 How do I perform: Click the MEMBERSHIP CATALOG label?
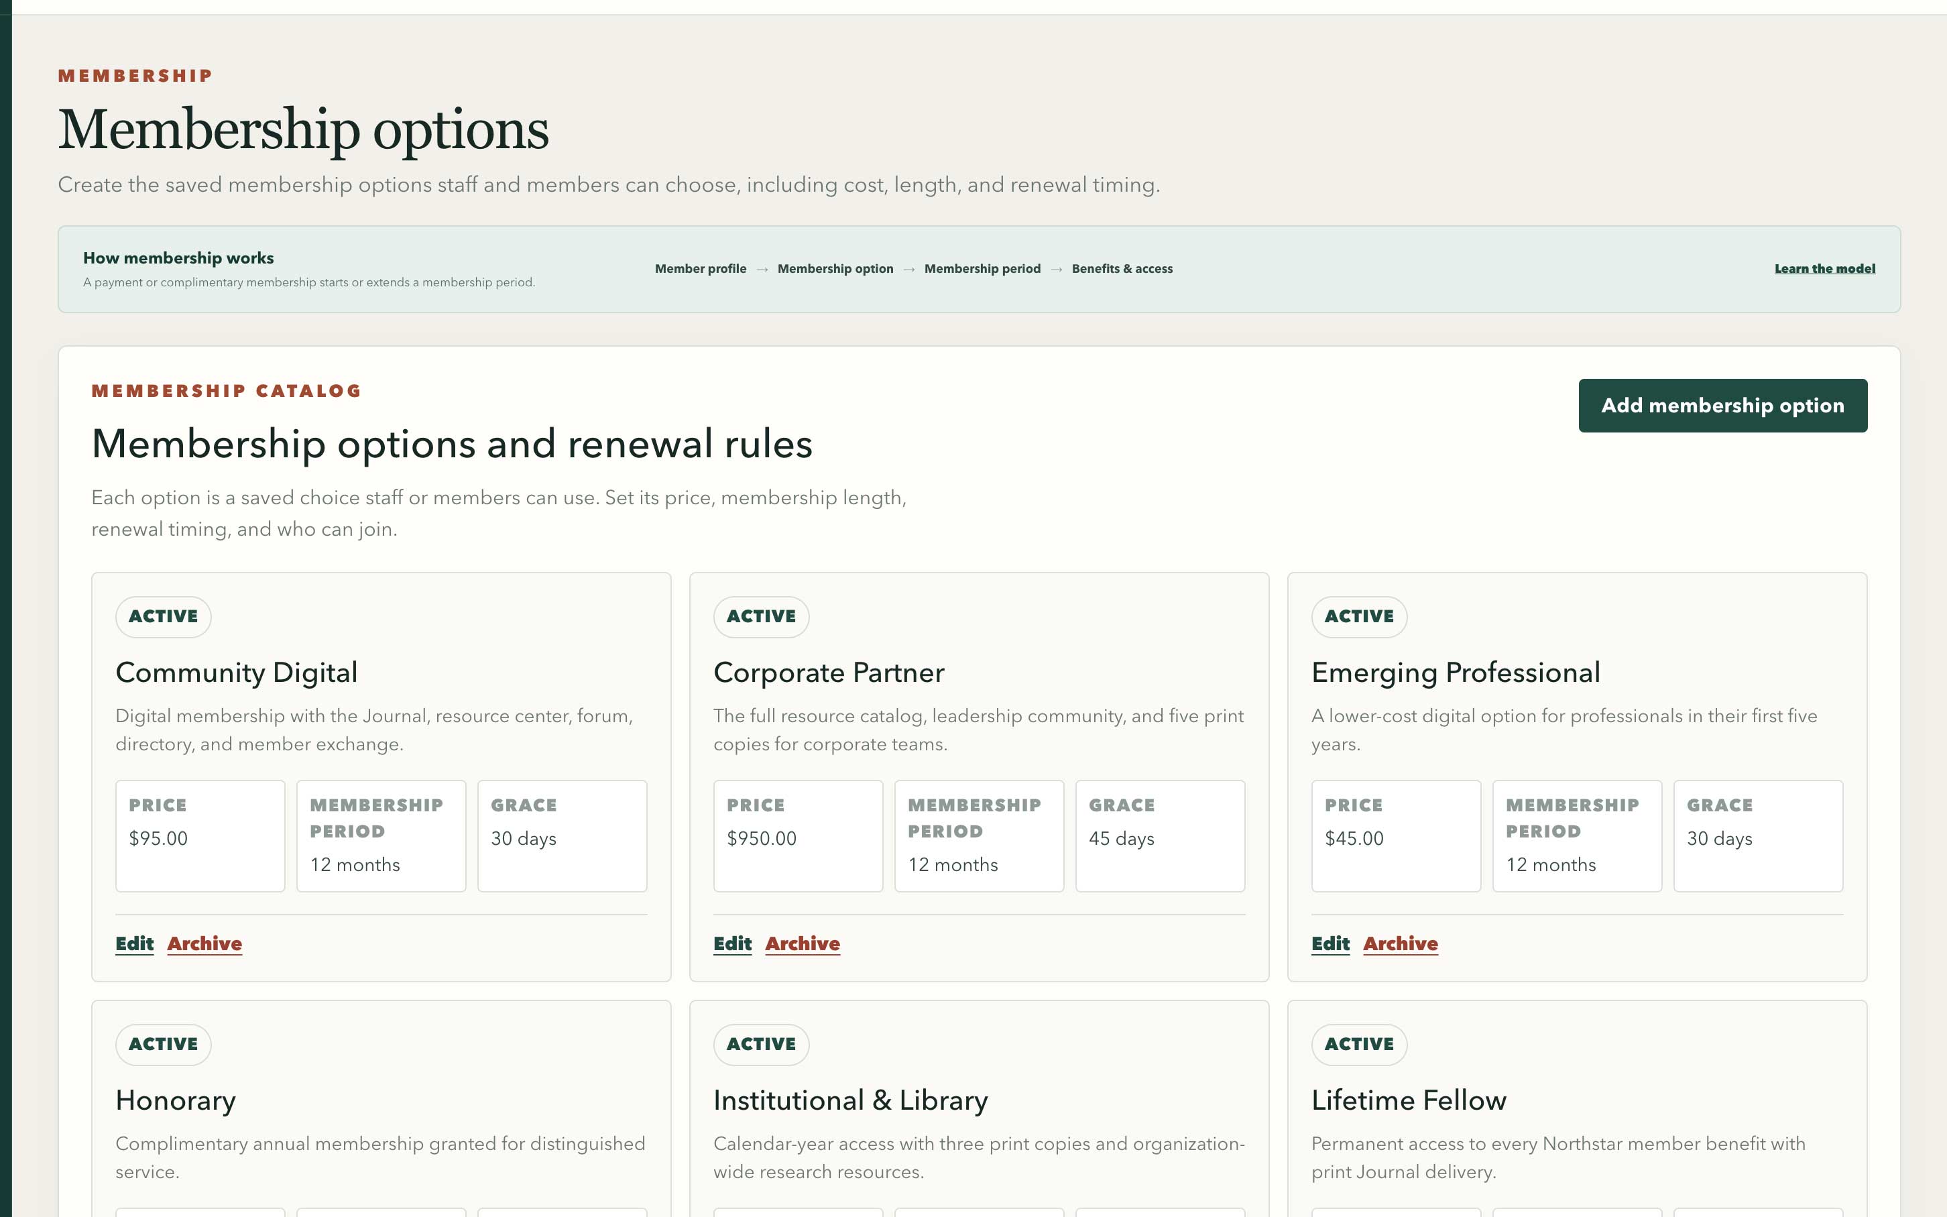pos(226,391)
